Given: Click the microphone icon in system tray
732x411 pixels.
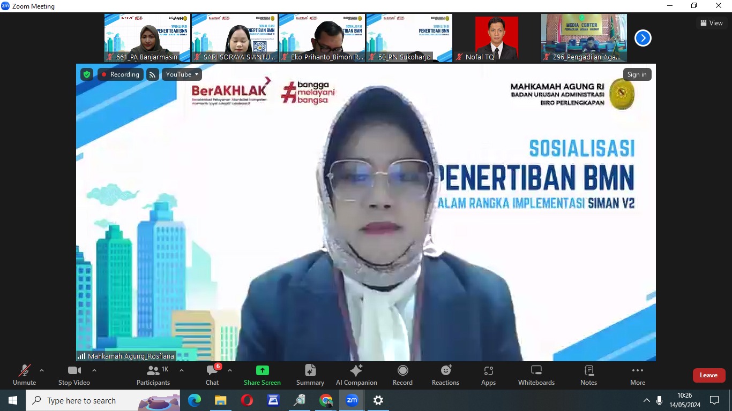Looking at the screenshot, I should click(x=659, y=400).
